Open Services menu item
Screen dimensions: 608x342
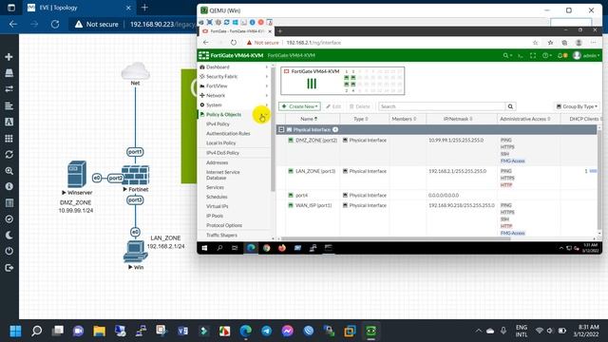[x=215, y=187]
